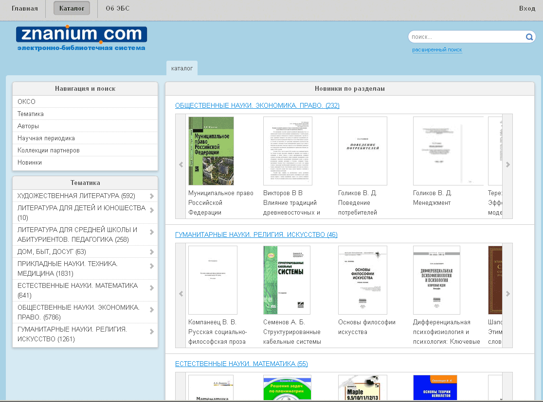
Task: Click the search magnifier icon
Action: (x=529, y=37)
